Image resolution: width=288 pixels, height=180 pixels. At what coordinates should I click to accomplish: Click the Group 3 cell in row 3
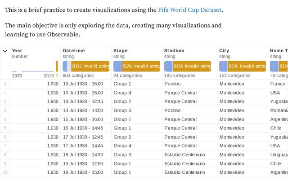click(x=122, y=110)
